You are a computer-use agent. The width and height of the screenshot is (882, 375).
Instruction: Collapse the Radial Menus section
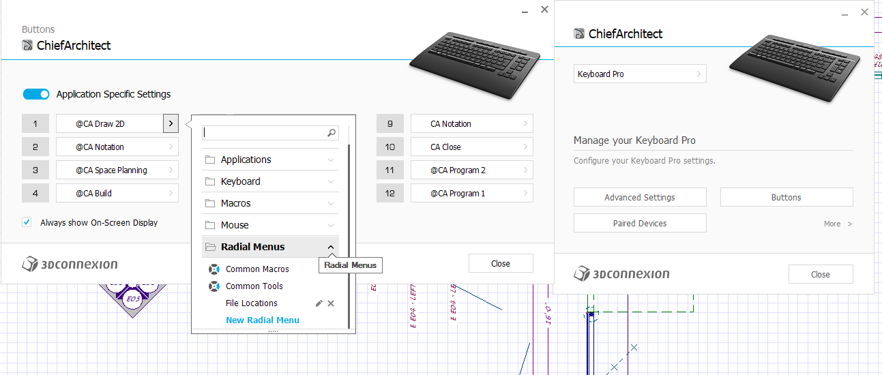coord(331,247)
